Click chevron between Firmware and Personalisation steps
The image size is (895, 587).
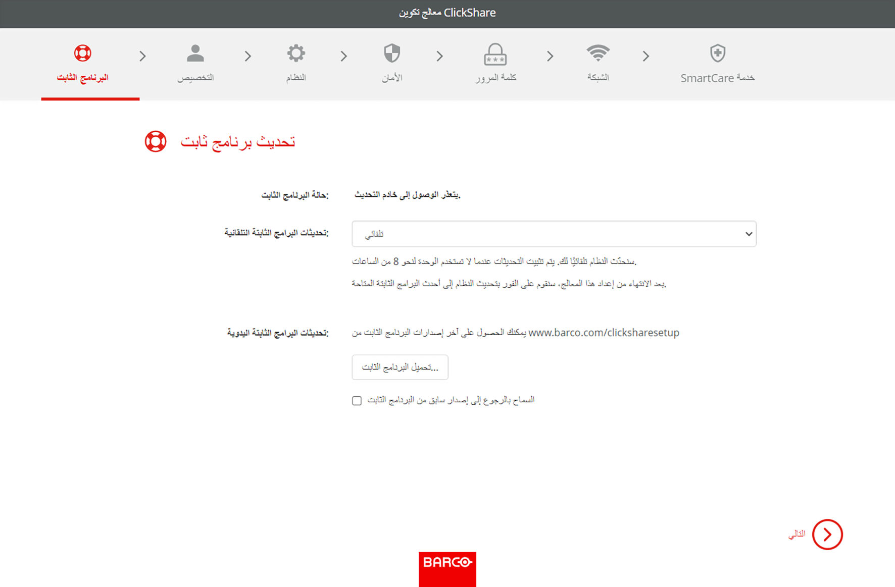(142, 56)
